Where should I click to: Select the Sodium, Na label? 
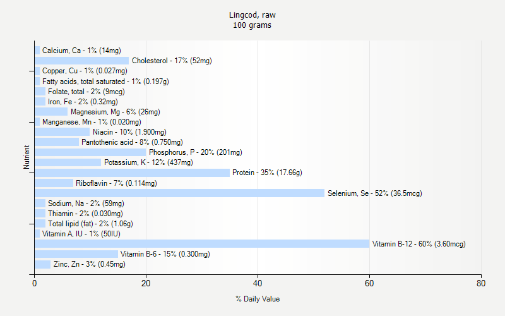coord(86,204)
